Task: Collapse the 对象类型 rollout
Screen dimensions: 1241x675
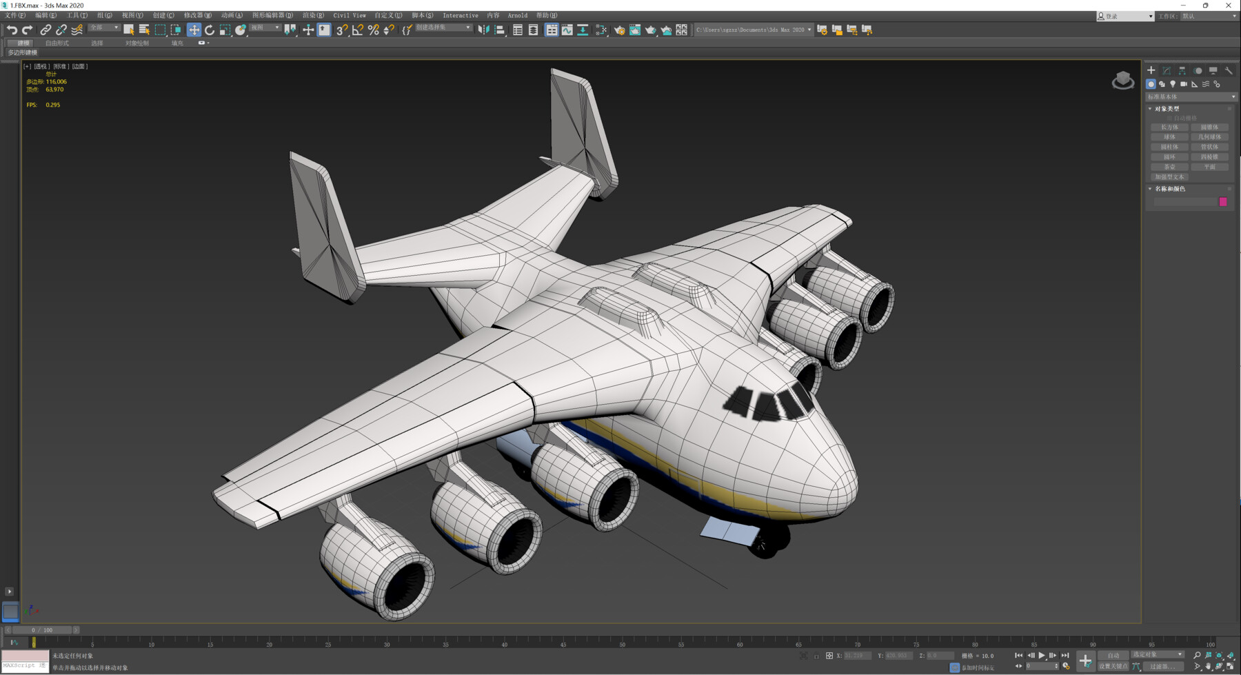Action: coord(1150,108)
